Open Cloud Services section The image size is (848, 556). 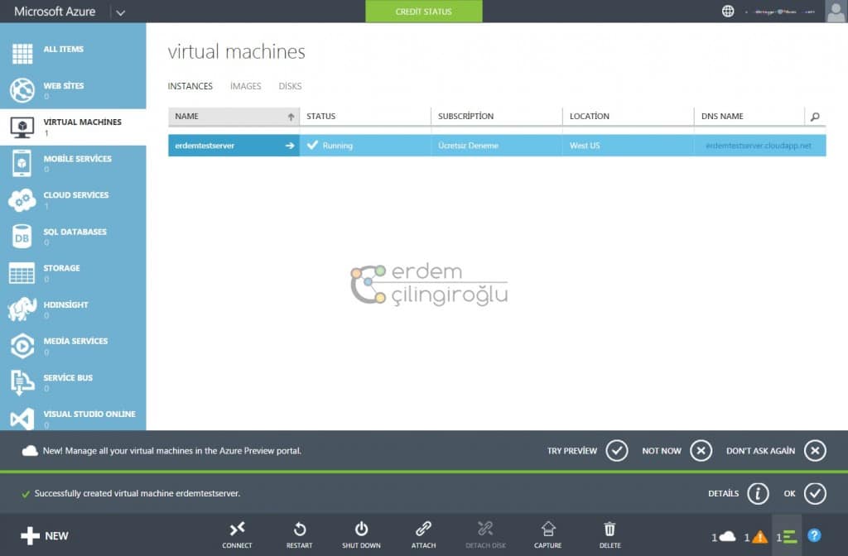click(73, 200)
